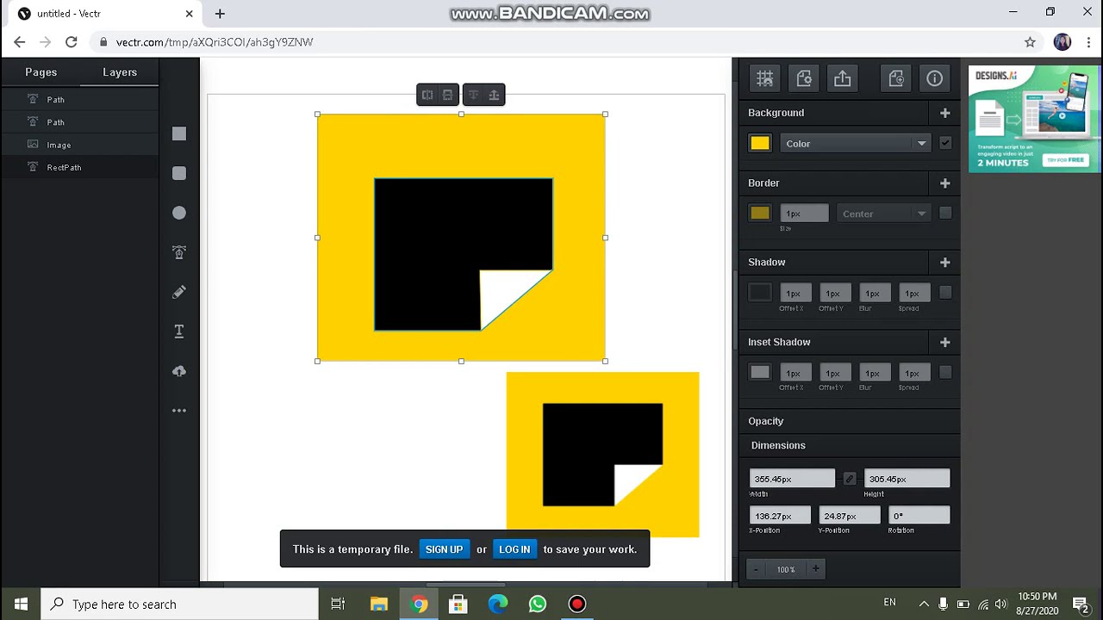1103x620 pixels.
Task: Open Microsoft Edge from the taskbar
Action: [x=498, y=604]
